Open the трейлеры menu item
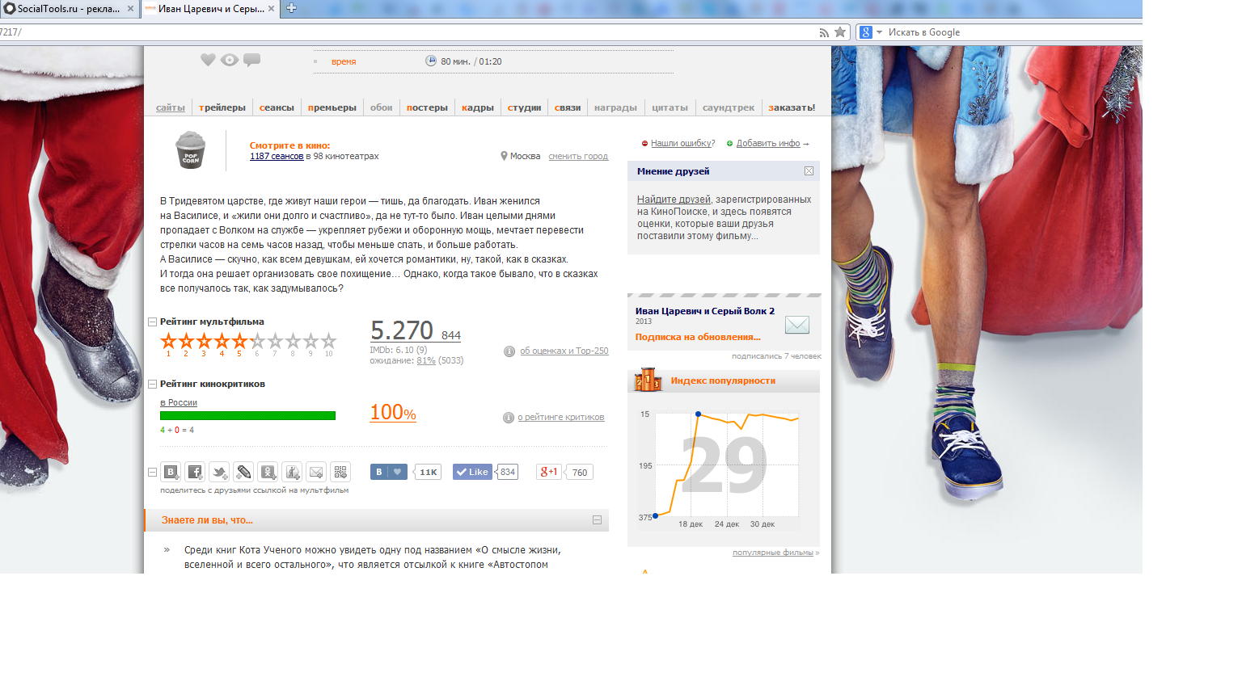This screenshot has width=1242, height=698. pyautogui.click(x=222, y=107)
